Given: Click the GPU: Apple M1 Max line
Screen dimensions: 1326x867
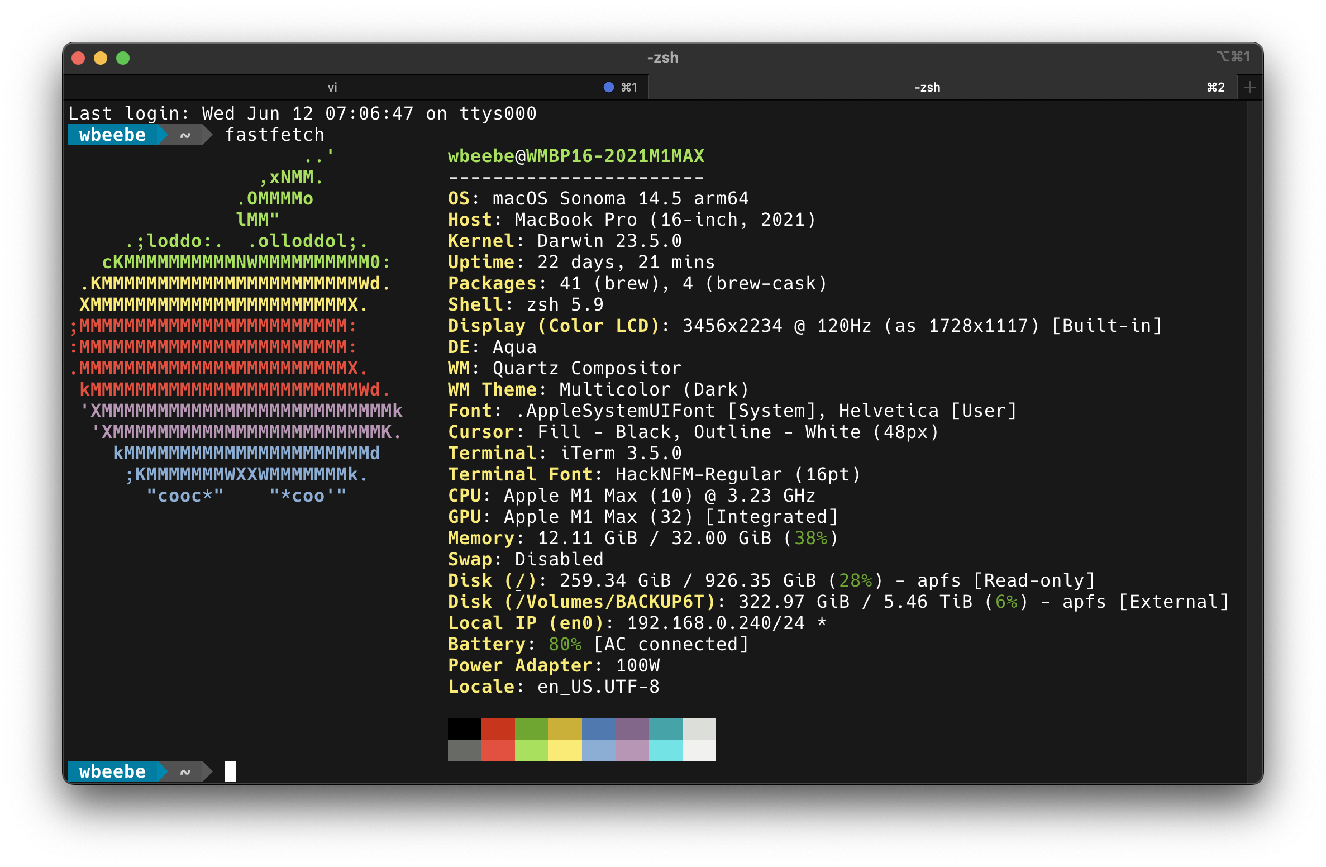Looking at the screenshot, I should click(x=643, y=517).
